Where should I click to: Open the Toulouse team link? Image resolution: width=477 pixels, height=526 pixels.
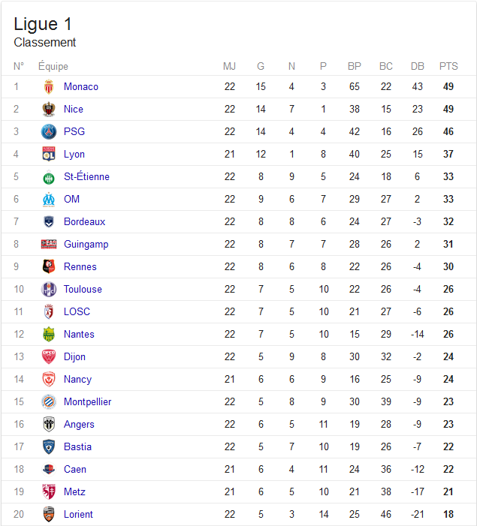tap(83, 289)
